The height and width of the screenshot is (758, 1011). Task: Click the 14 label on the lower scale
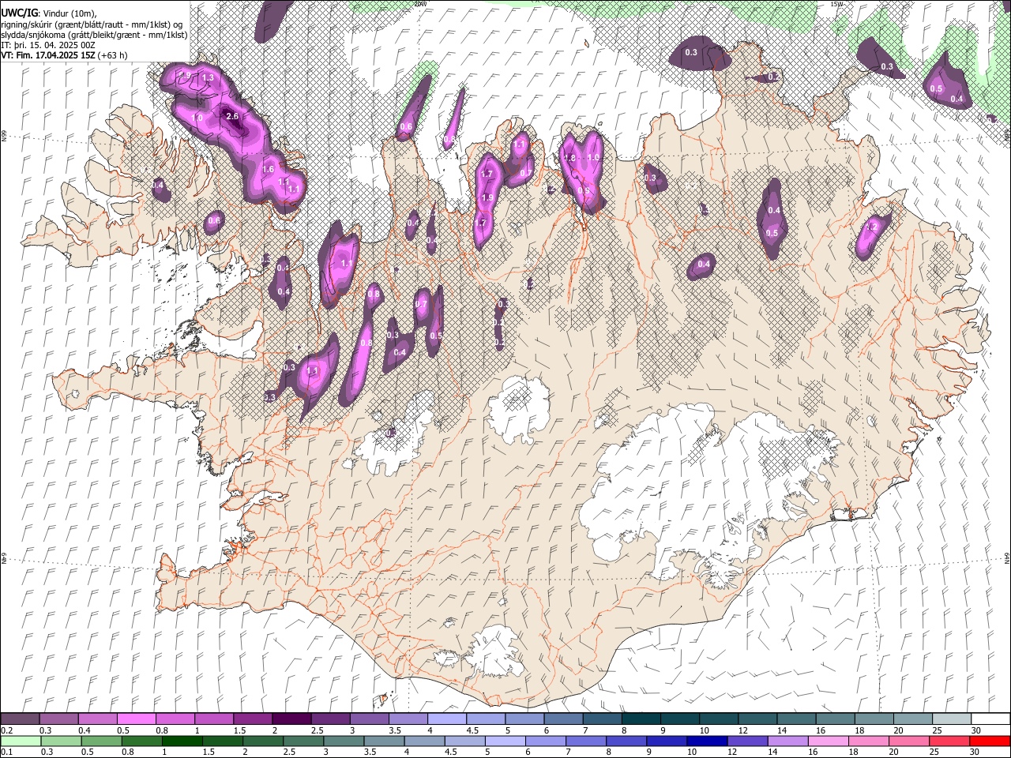tap(773, 752)
